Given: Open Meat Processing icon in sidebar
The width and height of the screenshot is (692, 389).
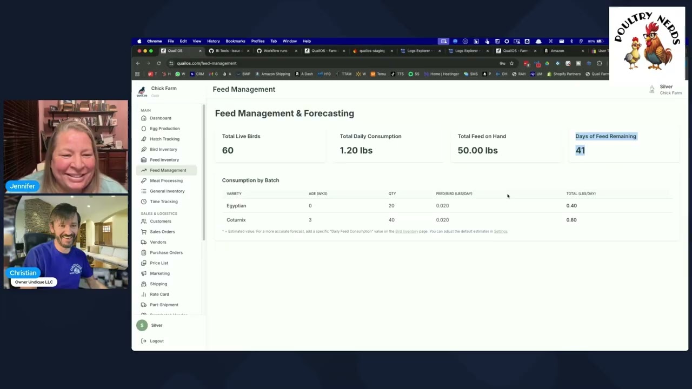Looking at the screenshot, I should 144,181.
